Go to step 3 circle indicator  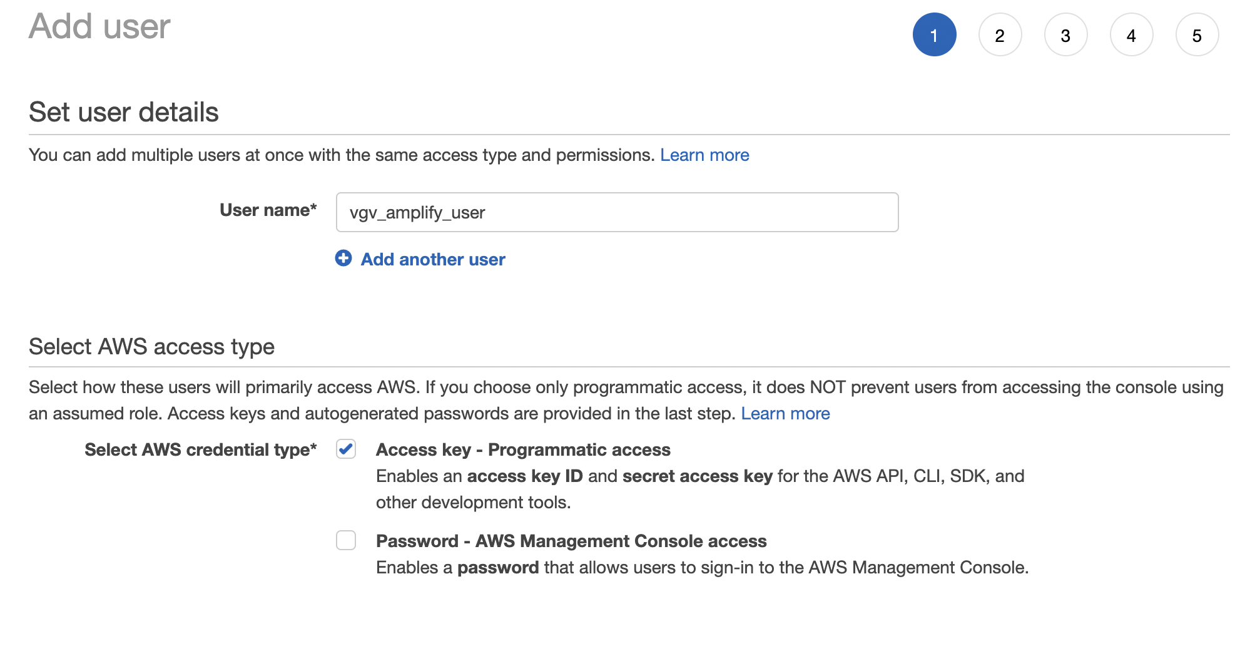click(1065, 34)
